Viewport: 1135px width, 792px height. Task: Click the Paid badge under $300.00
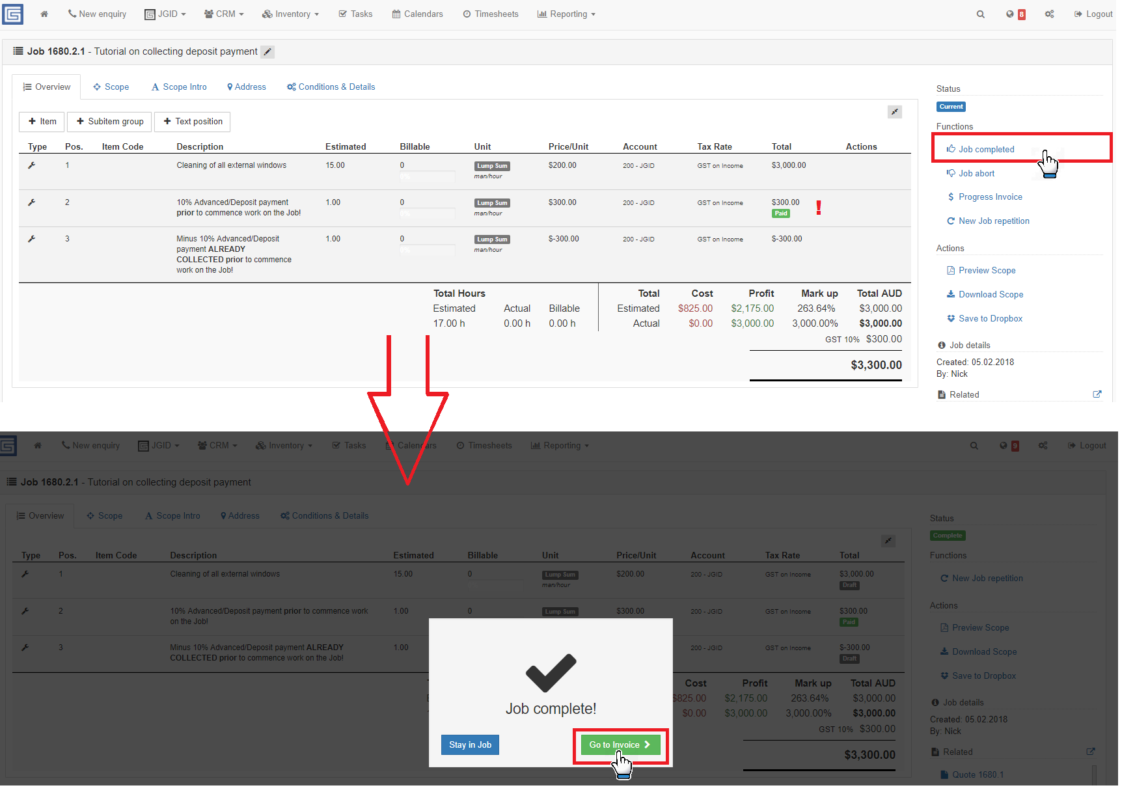click(x=781, y=213)
